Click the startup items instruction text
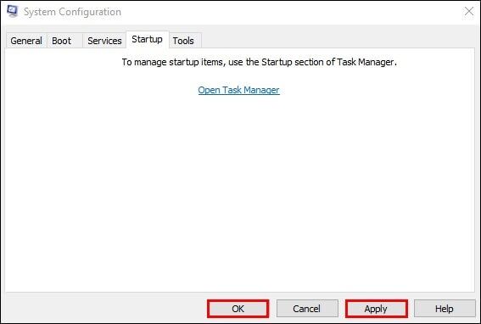 pos(260,62)
